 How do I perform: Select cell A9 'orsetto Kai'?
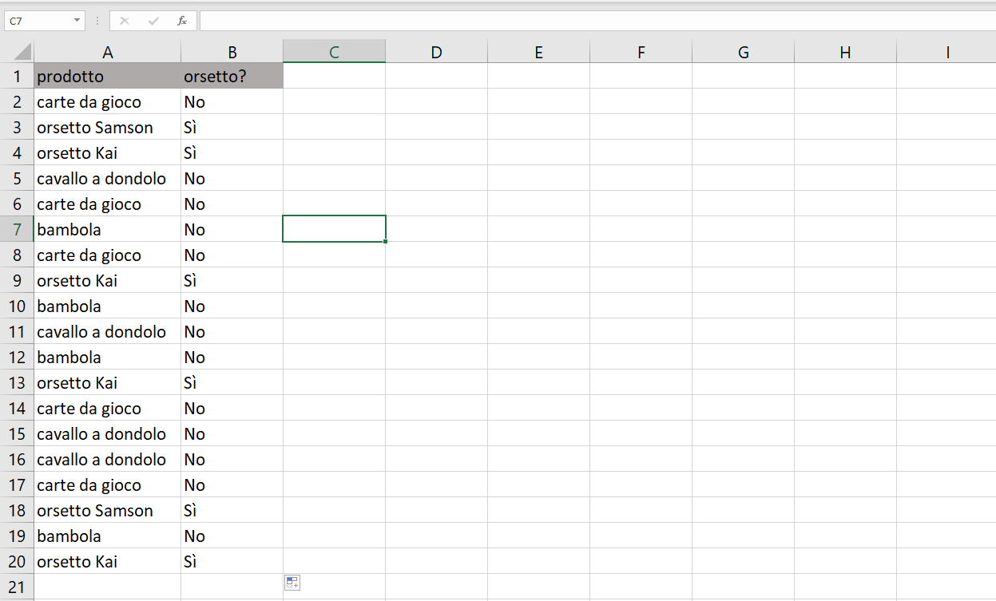(107, 280)
